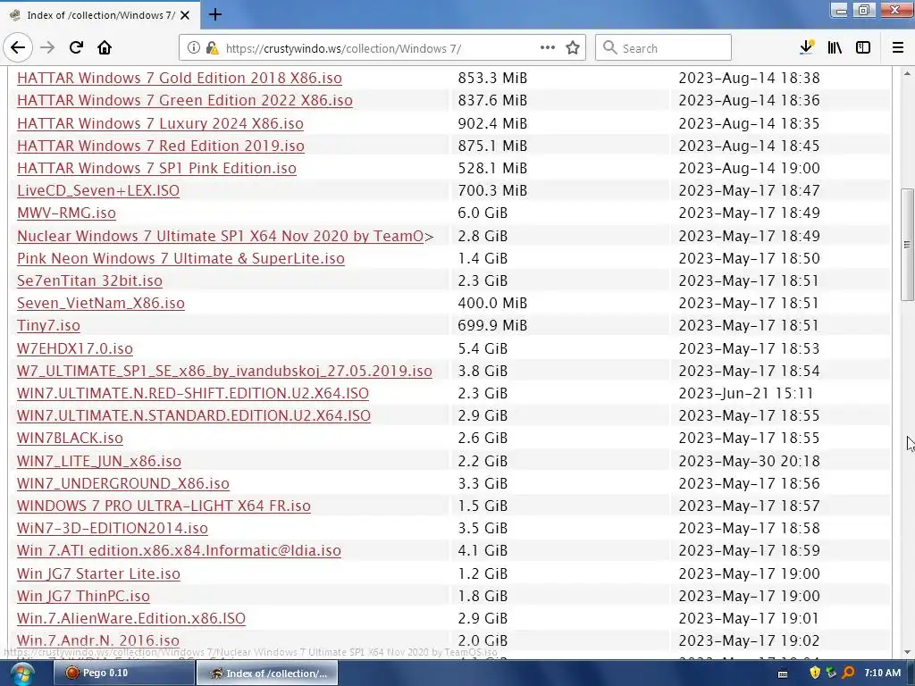Select the 400.0 MiB size value

492,304
